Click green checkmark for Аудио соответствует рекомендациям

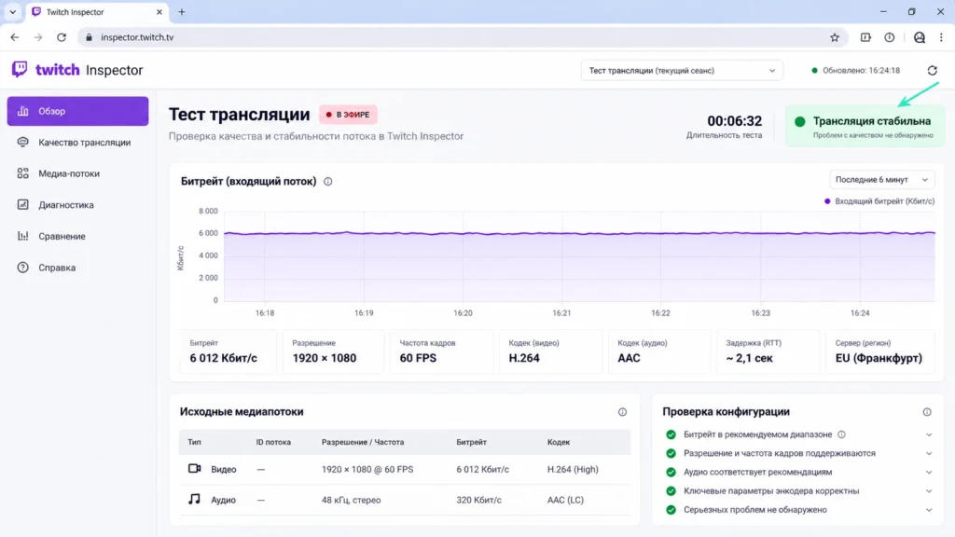click(x=671, y=473)
